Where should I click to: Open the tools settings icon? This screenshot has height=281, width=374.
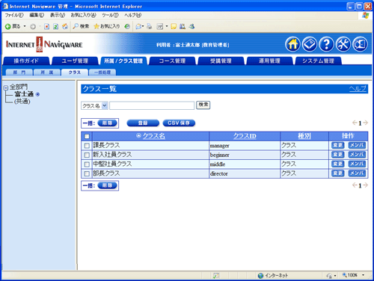pos(343,44)
